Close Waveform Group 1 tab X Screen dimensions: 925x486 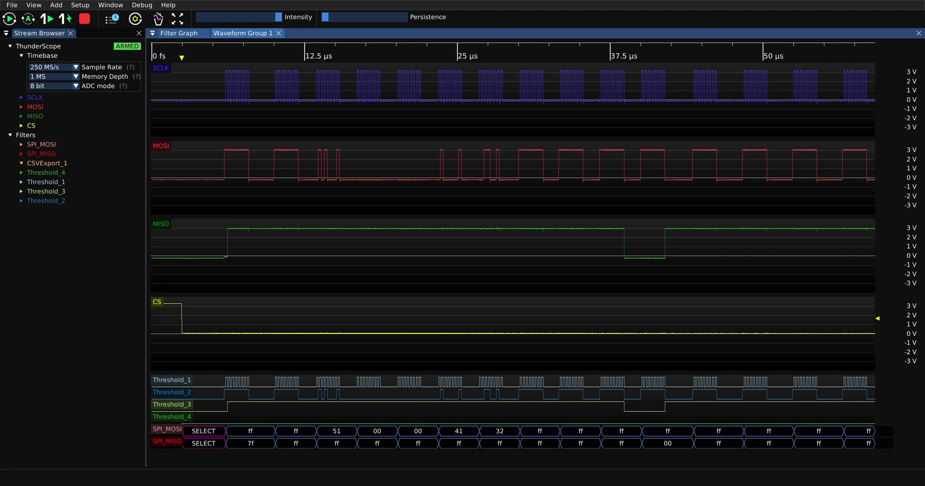(x=279, y=33)
